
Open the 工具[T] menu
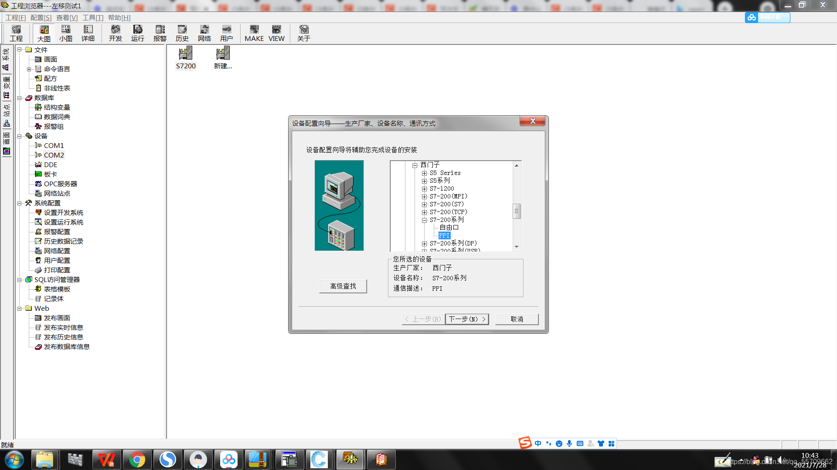pos(93,18)
